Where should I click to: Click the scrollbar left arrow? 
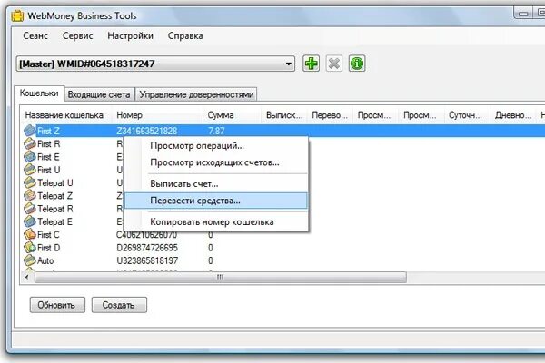tap(26, 277)
